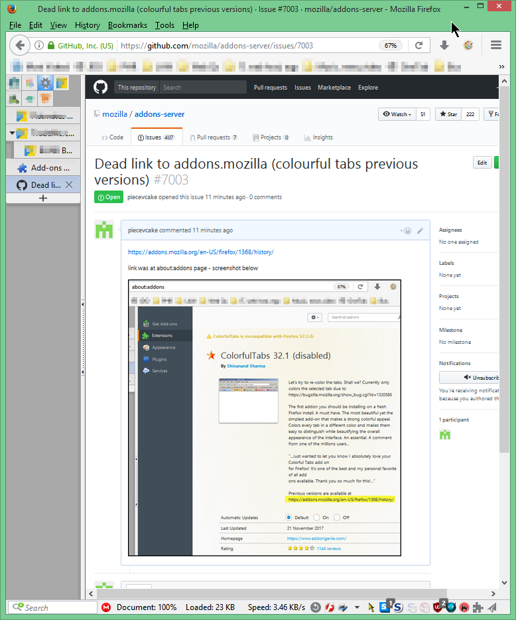Select the pinned gear settings tab

point(46,83)
